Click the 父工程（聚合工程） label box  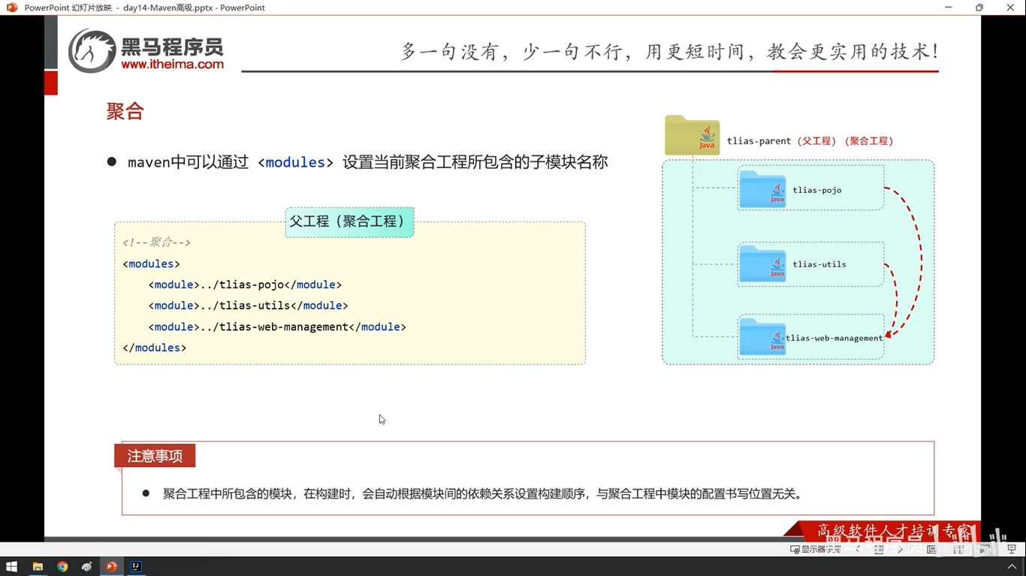point(349,222)
